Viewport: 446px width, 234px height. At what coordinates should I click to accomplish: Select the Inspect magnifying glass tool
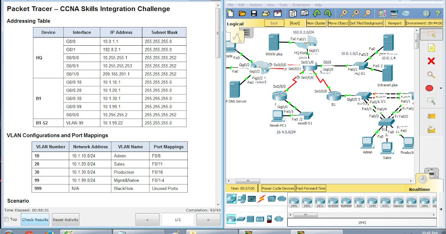coord(430,74)
